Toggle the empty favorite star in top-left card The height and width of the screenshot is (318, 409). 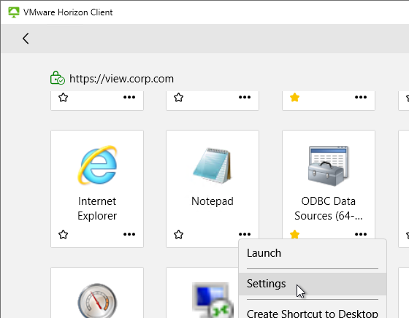(x=63, y=98)
